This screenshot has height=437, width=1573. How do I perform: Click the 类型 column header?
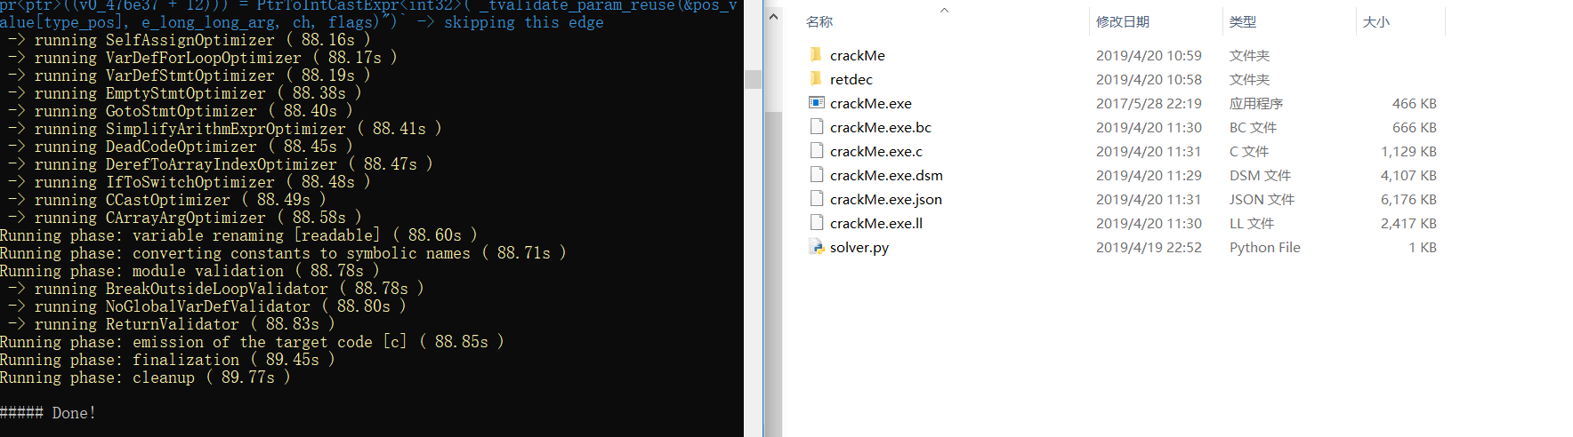point(1243,22)
